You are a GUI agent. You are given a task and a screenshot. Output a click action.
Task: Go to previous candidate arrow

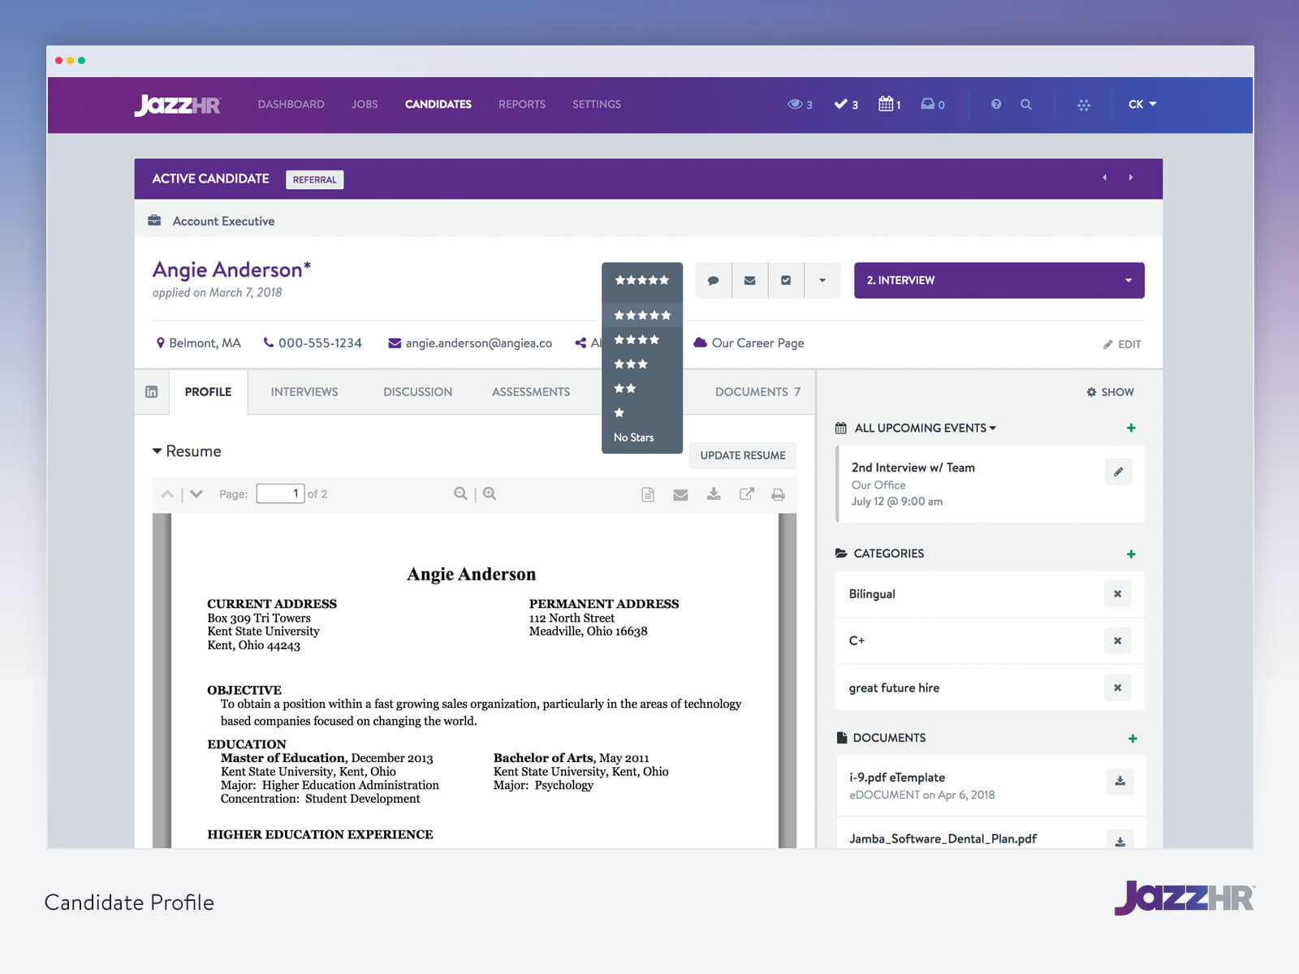point(1104,178)
